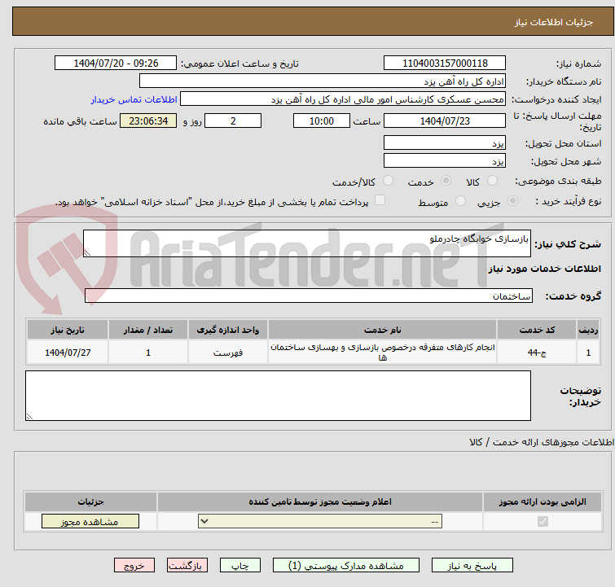Image resolution: width=615 pixels, height=587 pixels.
Task: Click the پاسخ به نیاز button
Action: click(472, 566)
